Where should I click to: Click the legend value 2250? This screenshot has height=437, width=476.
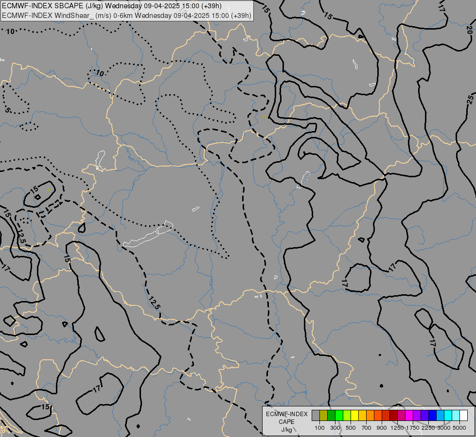tap(428, 428)
